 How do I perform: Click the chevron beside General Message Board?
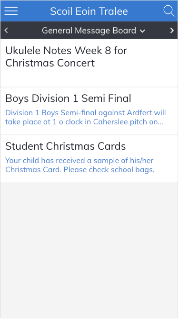tap(142, 31)
